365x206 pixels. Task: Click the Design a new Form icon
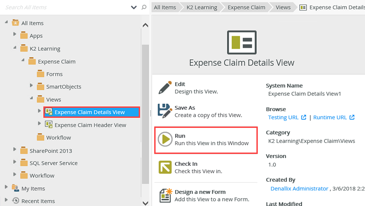(165, 195)
